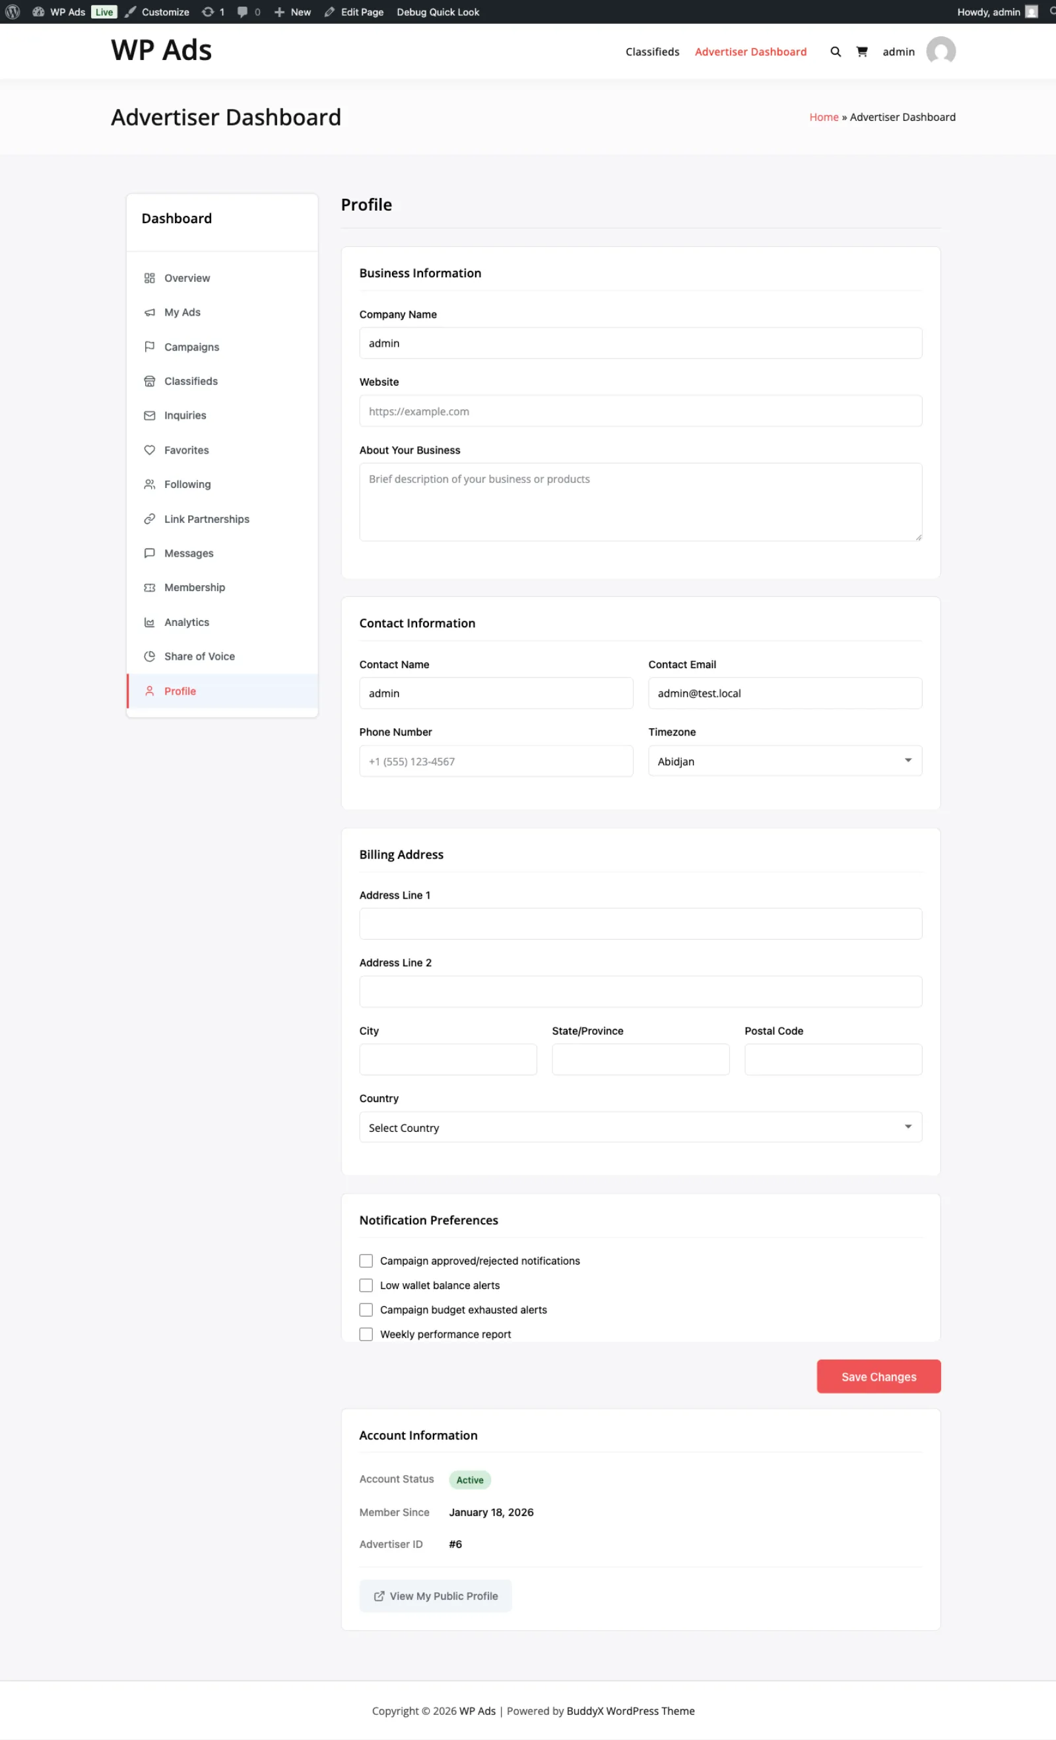Screen dimensions: 1056x1740
Task: Click the admin username in header
Action: point(898,52)
